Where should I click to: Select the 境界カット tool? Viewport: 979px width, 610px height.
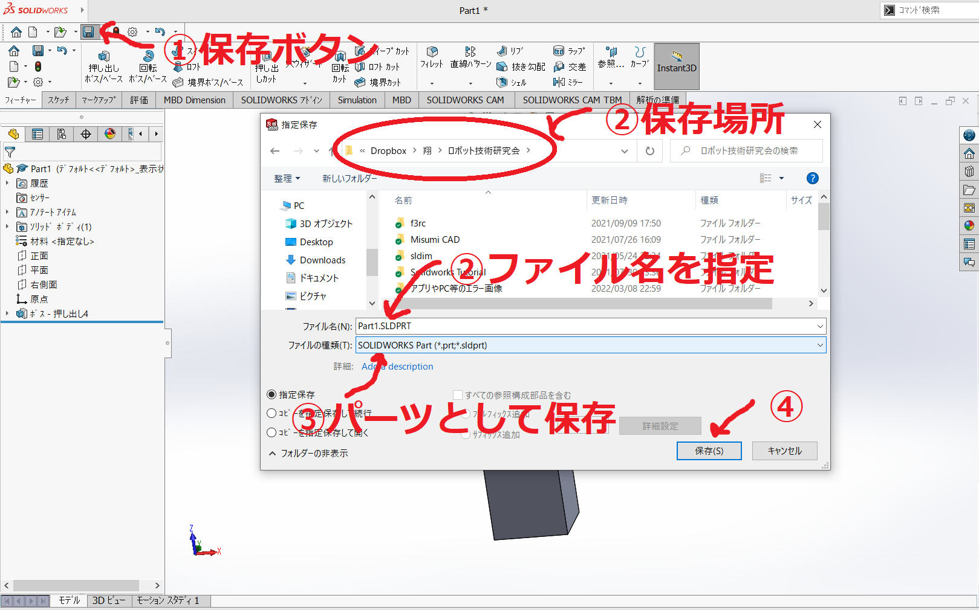377,82
